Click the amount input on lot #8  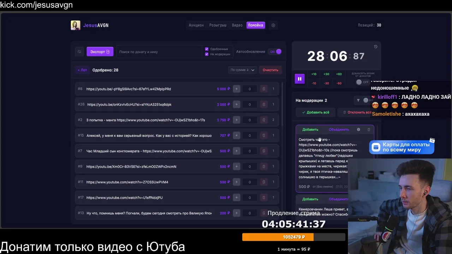click(250, 89)
